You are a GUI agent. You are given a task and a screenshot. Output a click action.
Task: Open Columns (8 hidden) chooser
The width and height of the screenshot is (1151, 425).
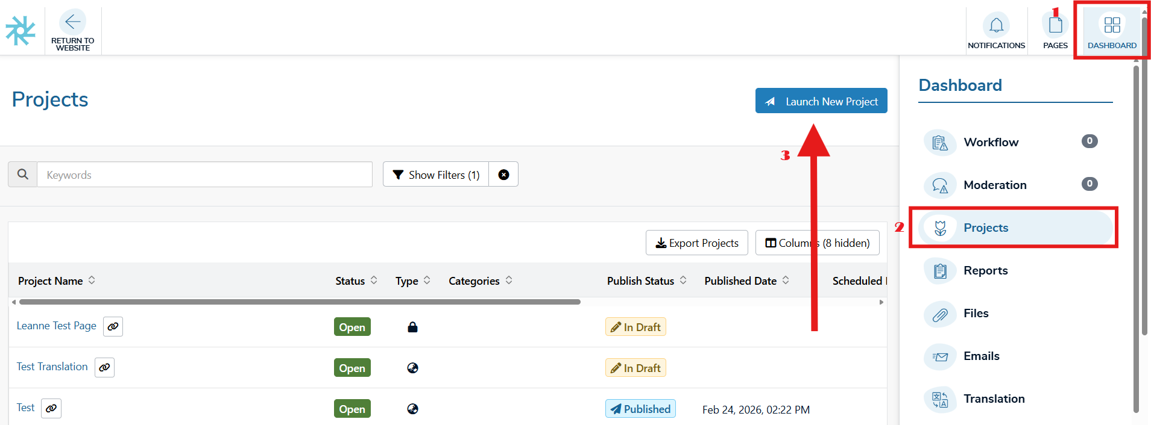tap(817, 243)
